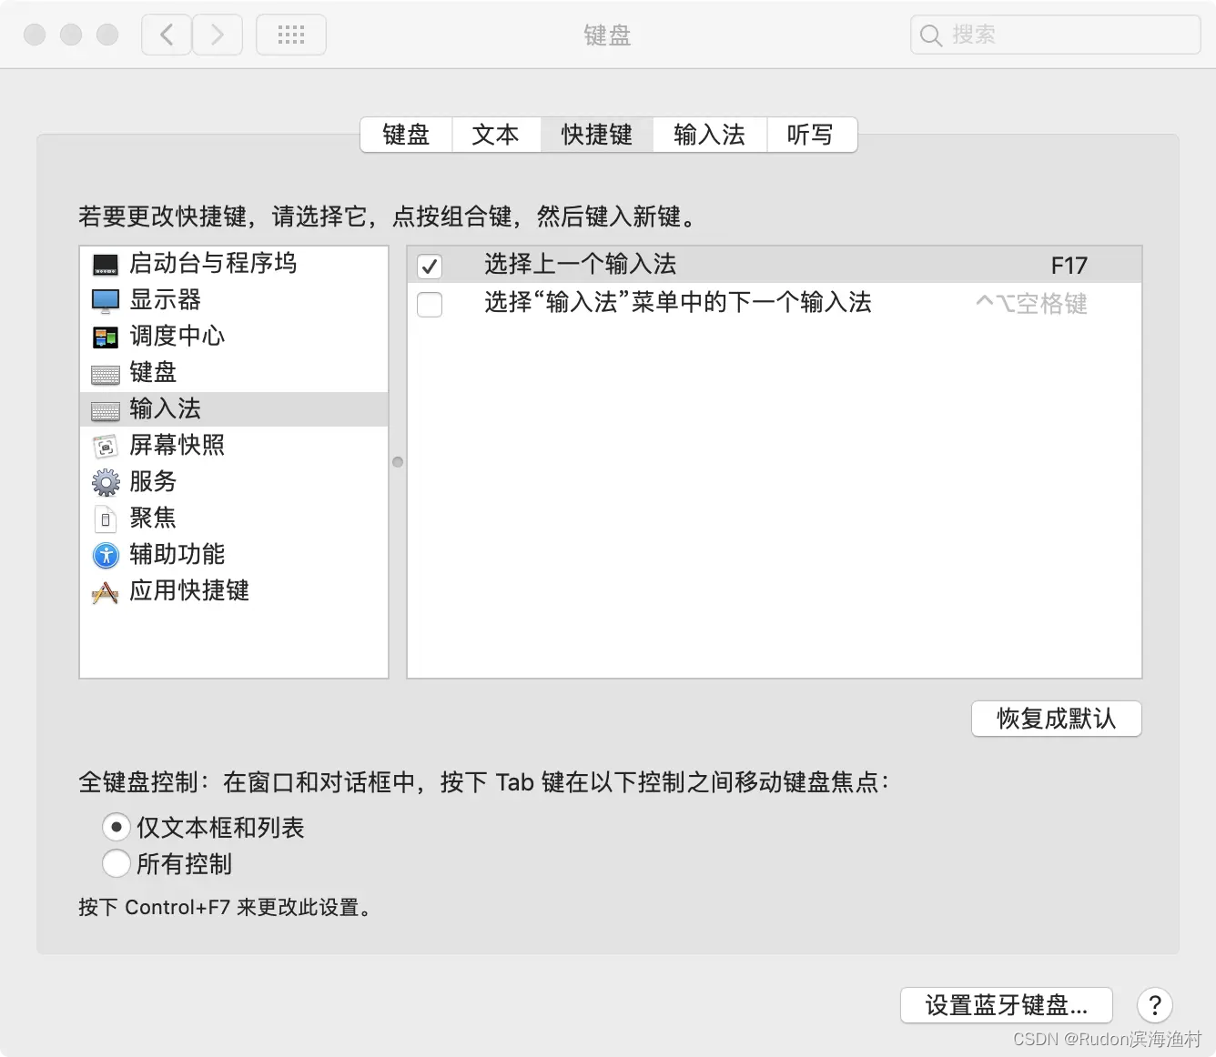Enable 选择"输入法"菜单中的下一个输入法 checkbox

coord(430,304)
